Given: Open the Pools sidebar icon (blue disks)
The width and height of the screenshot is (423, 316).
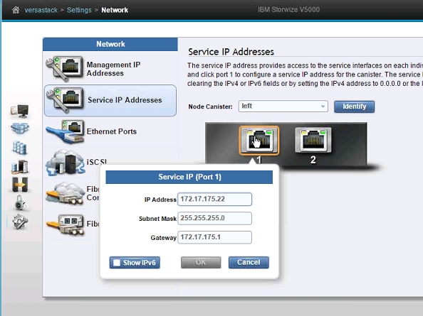Looking at the screenshot, I should pyautogui.click(x=20, y=129).
